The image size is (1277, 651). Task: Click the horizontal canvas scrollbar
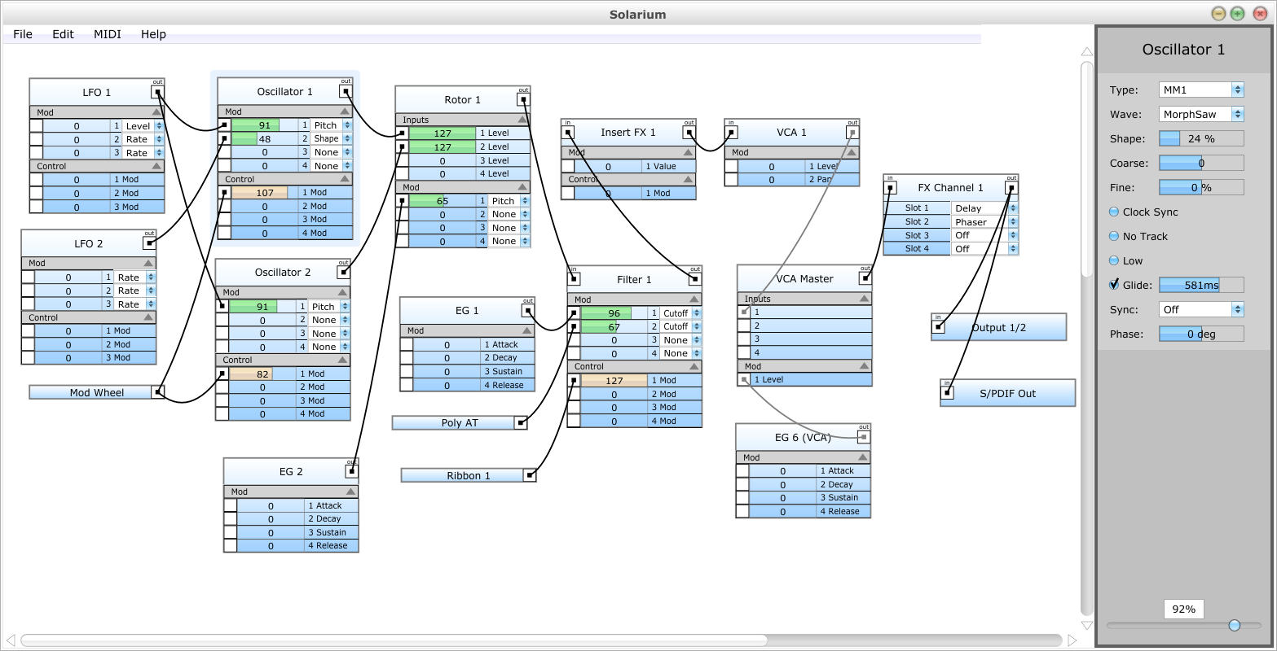coord(394,640)
